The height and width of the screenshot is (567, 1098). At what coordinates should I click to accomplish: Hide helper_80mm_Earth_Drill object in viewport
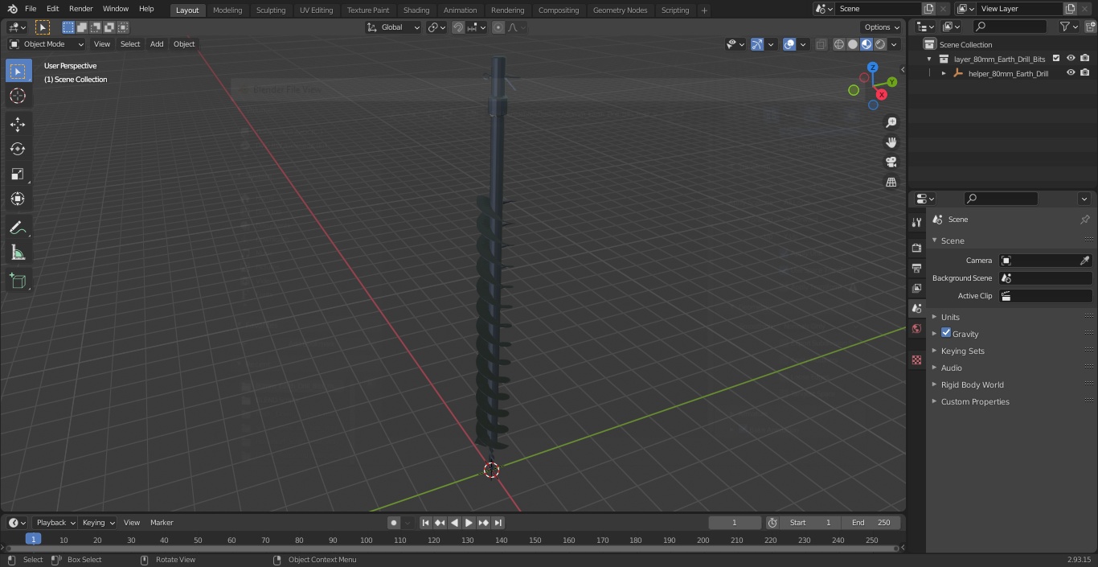(1071, 73)
